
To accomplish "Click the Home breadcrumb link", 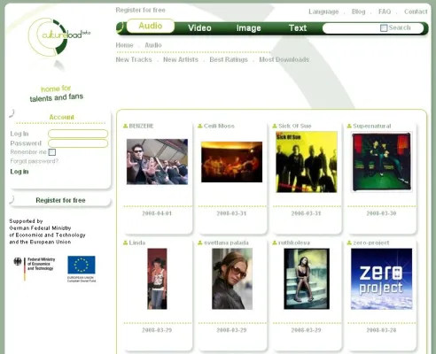I will [124, 45].
